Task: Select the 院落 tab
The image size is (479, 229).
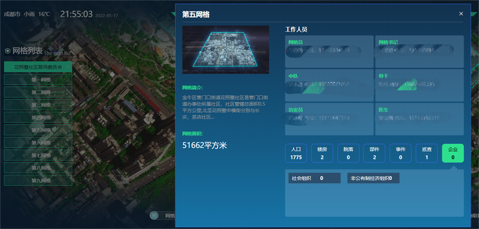Action: 348,153
